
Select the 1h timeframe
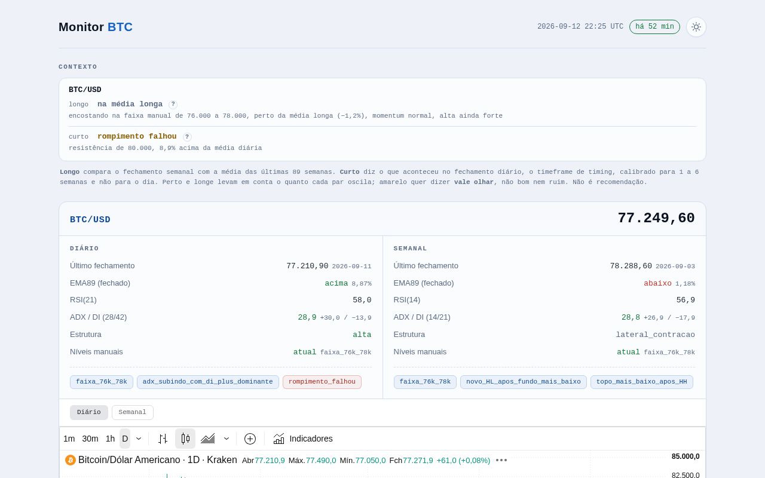point(111,439)
